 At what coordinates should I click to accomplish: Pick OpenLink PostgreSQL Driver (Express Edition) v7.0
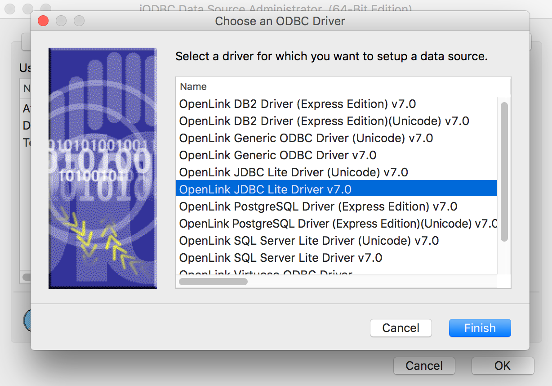pos(319,206)
